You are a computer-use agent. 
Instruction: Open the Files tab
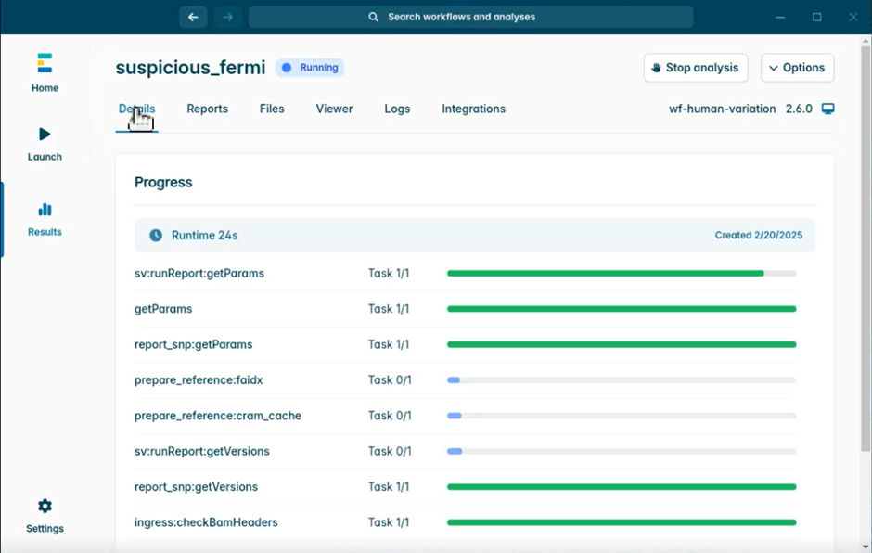272,109
